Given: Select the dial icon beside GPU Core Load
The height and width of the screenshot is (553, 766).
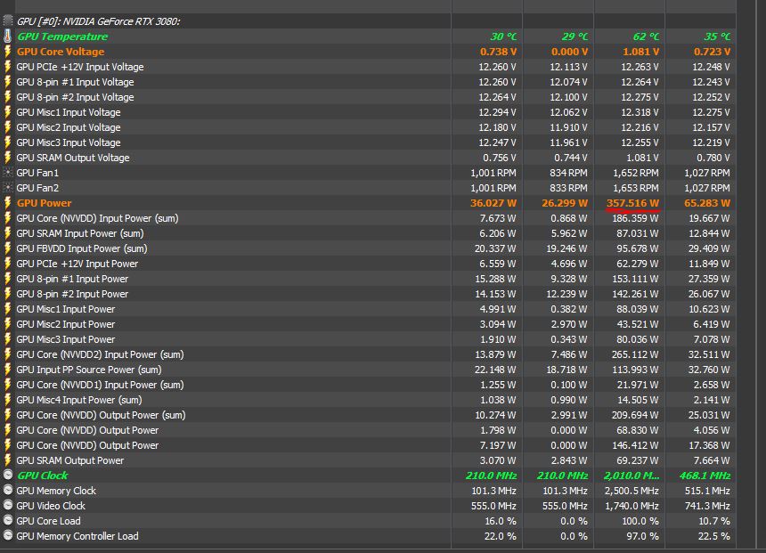Looking at the screenshot, I should tap(8, 521).
